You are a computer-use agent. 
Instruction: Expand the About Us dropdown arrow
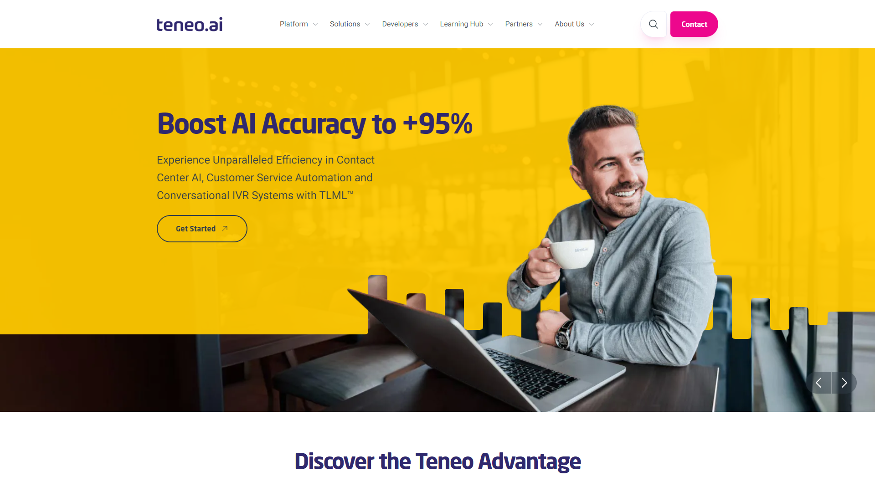pyautogui.click(x=592, y=24)
